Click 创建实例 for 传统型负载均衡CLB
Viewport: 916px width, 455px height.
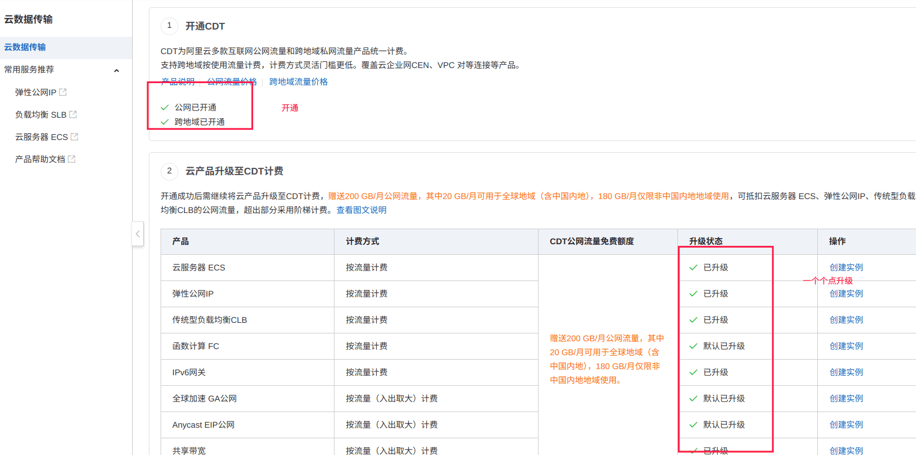coord(846,320)
